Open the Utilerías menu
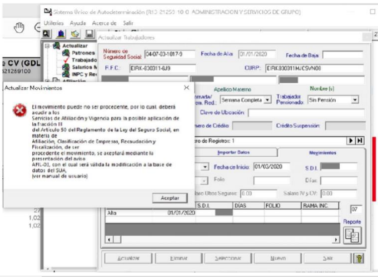Viewport: 378px width, 277px height. click(54, 23)
